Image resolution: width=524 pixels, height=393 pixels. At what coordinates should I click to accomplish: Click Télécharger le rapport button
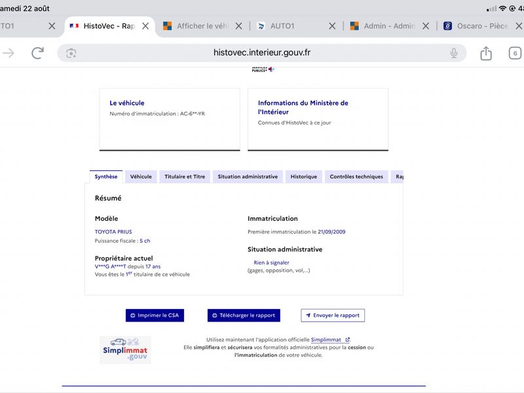pos(244,315)
